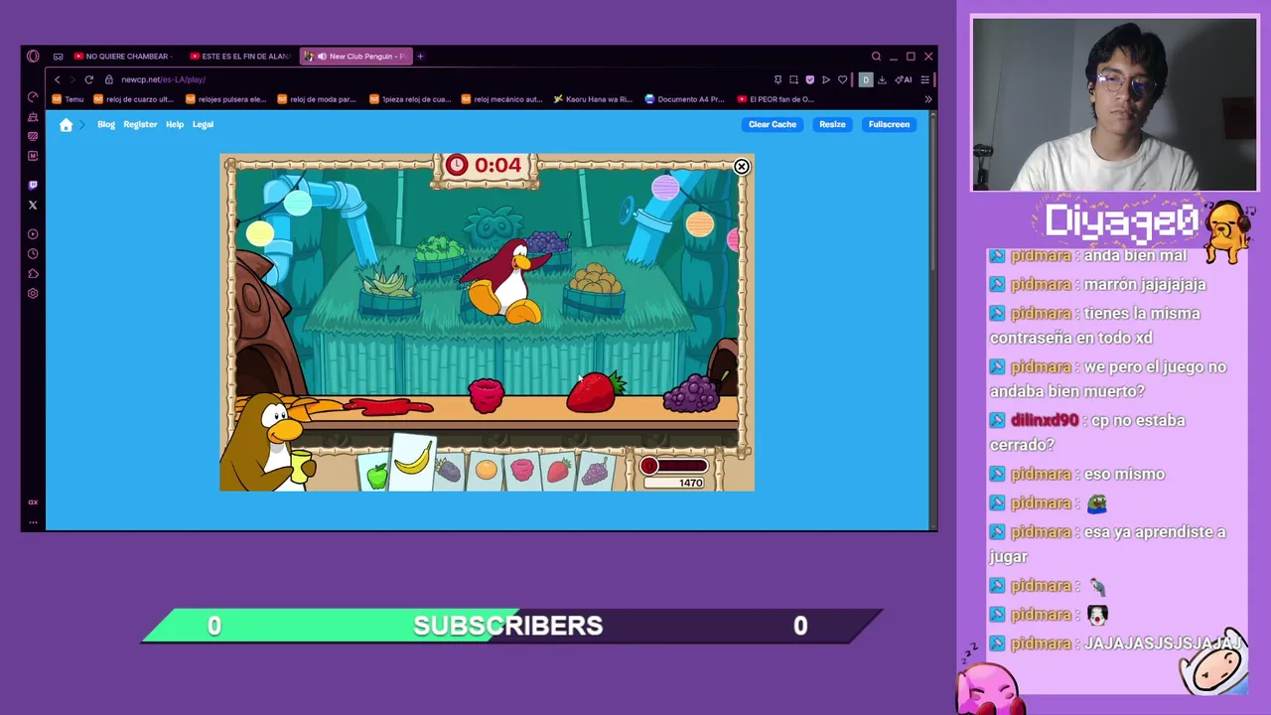Open the Help menu link
The width and height of the screenshot is (1271, 715).
(175, 124)
